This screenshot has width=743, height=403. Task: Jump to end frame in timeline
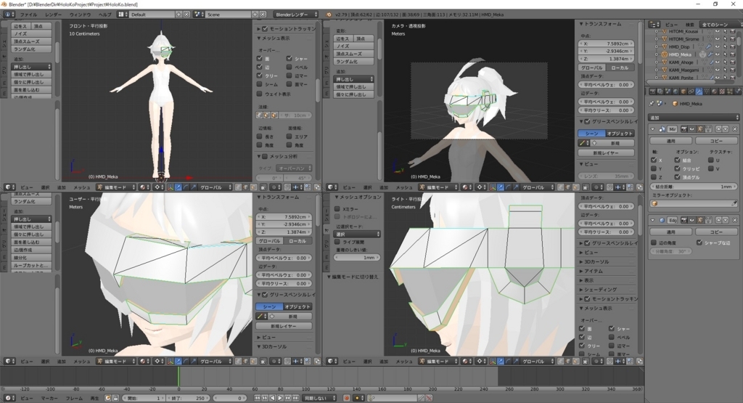(295, 398)
